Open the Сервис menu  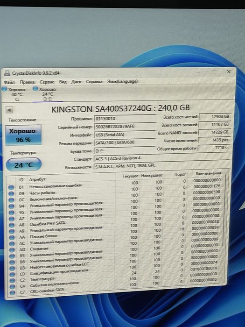[47, 82]
